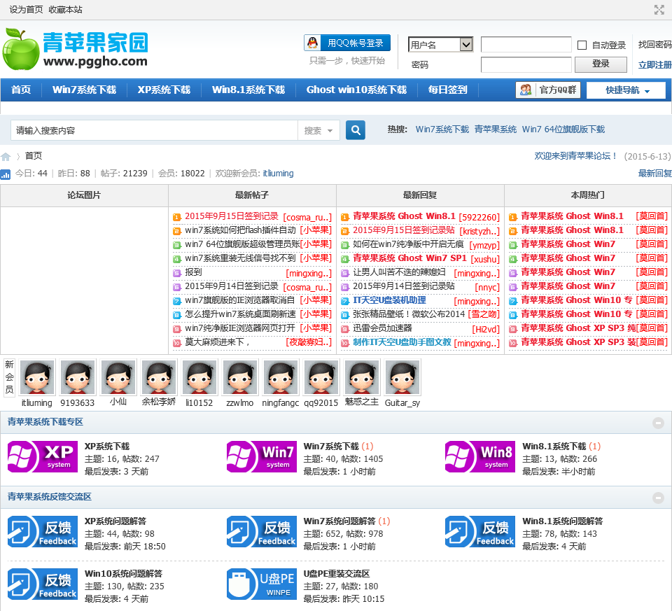Open the purple Win8 system icon

479,456
